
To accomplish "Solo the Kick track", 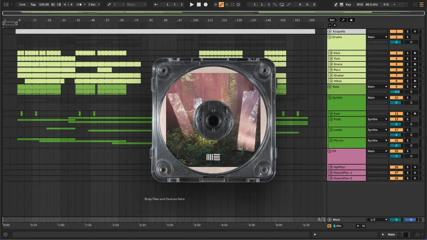I will click(407, 53).
